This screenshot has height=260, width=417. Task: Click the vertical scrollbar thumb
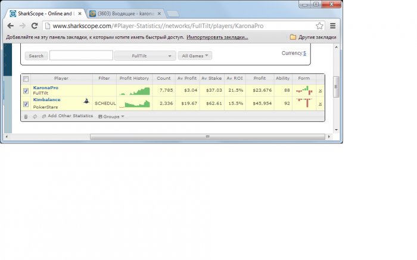click(x=336, y=87)
